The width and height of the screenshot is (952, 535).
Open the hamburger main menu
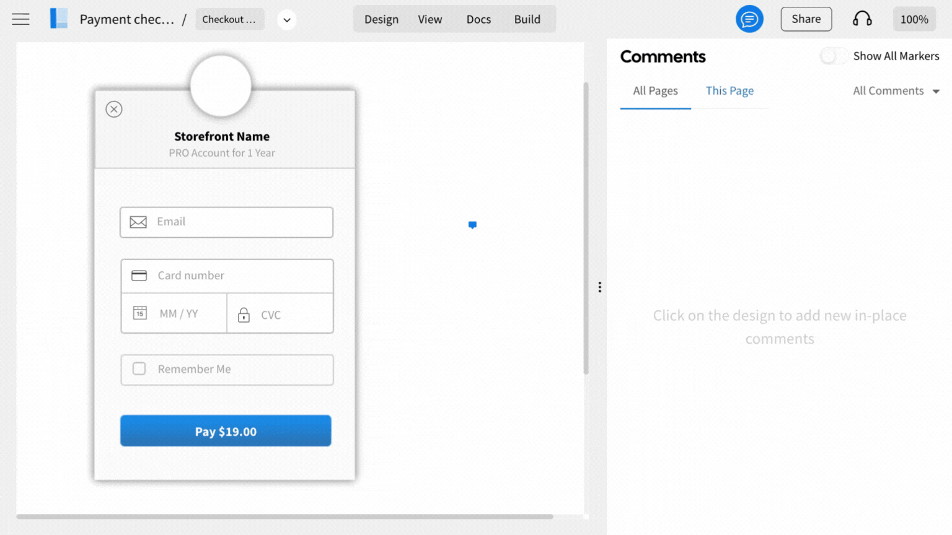(20, 19)
